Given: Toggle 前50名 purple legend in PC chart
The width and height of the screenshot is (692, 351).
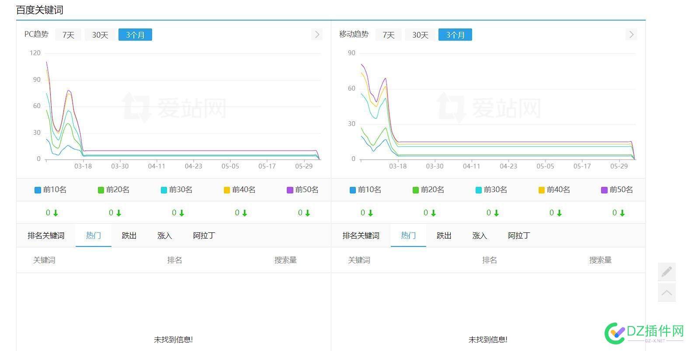Looking at the screenshot, I should tap(303, 190).
